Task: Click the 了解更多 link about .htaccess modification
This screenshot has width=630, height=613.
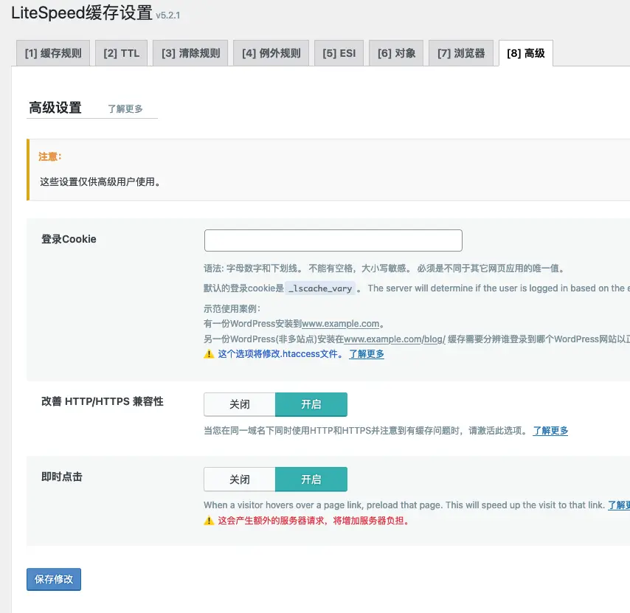Action: 365,354
